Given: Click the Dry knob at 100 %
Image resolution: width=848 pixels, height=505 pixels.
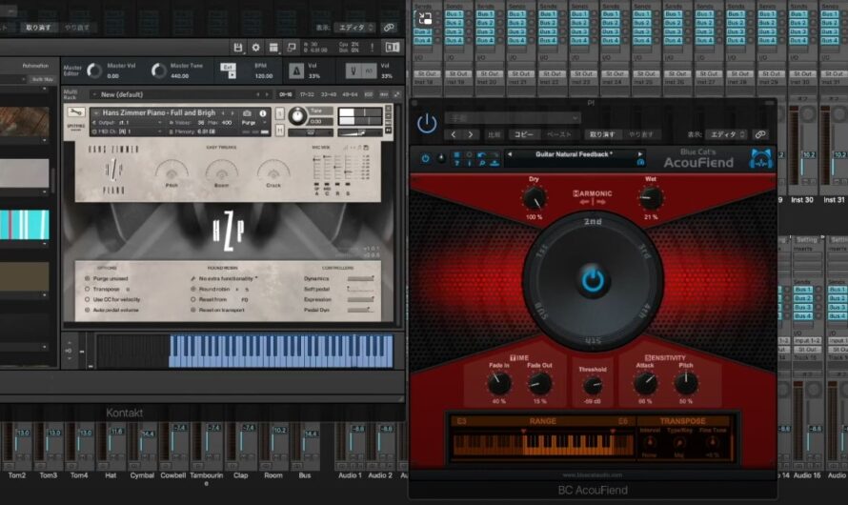Looking at the screenshot, I should (x=534, y=198).
